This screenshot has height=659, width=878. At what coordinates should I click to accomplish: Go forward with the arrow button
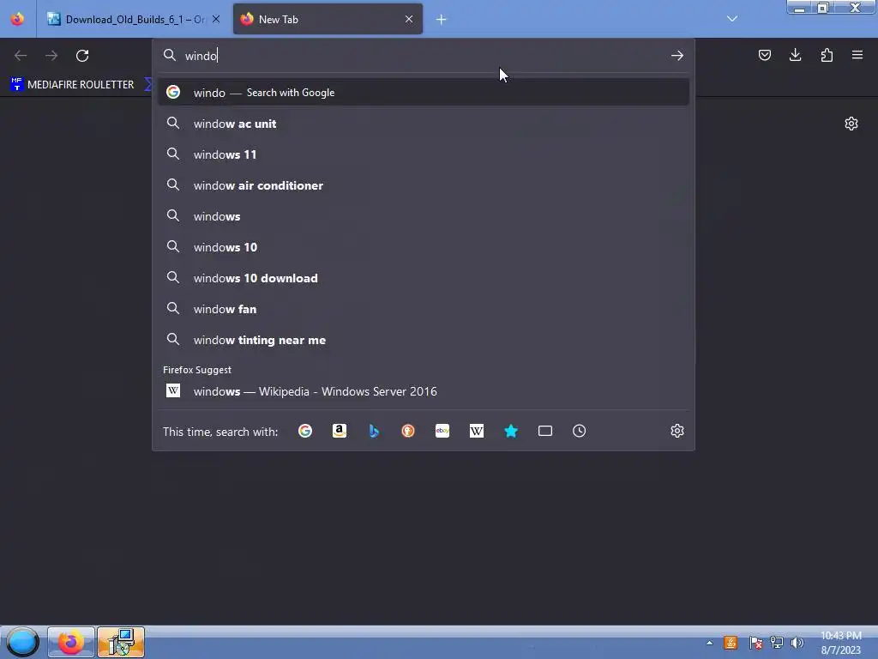pos(51,56)
